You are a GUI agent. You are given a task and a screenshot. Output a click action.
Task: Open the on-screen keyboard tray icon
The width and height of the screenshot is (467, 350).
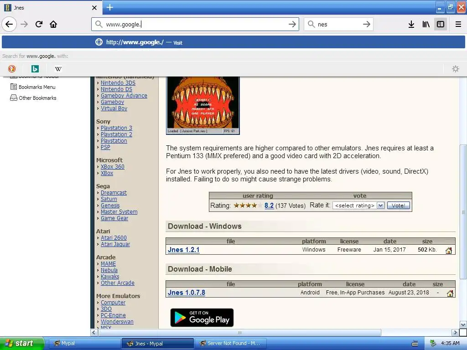pyautogui.click(x=415, y=344)
